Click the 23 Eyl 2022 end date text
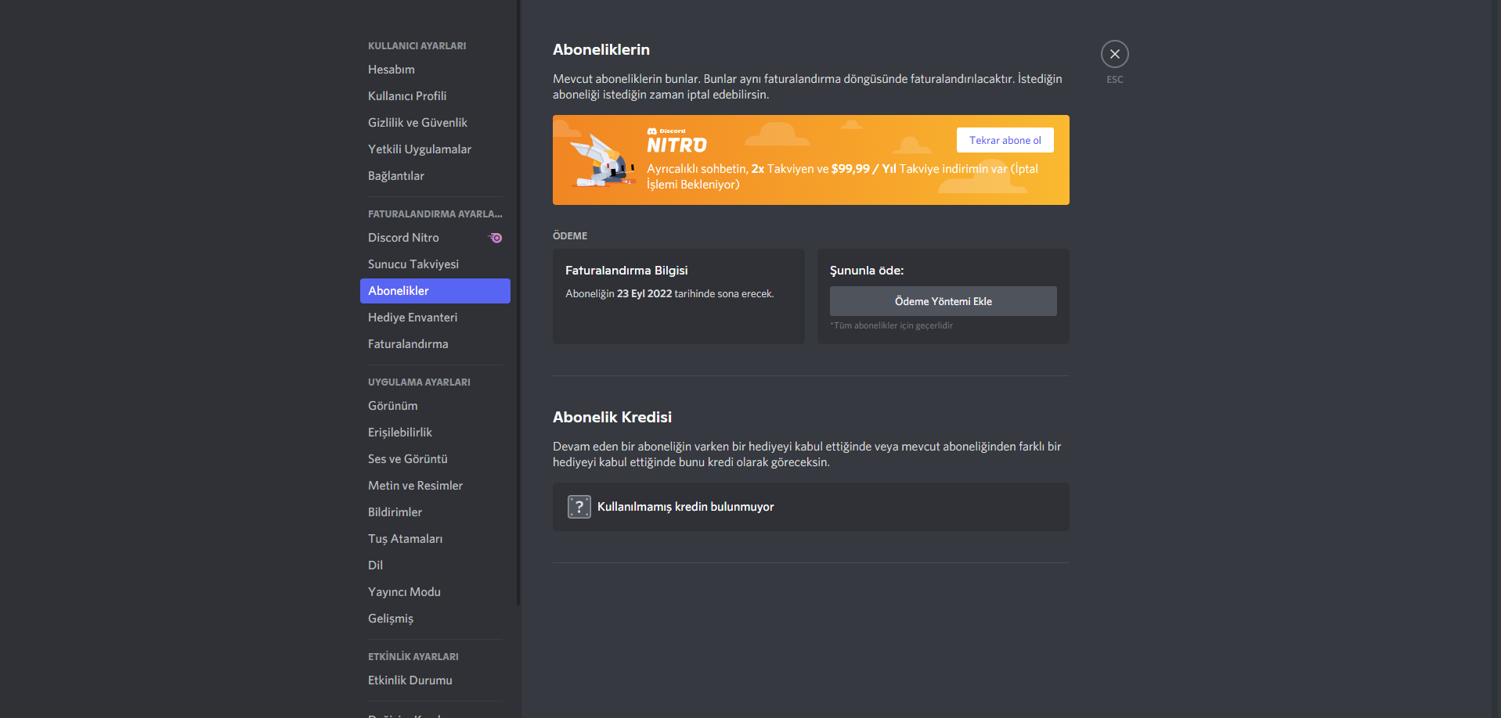The height and width of the screenshot is (718, 1501). [x=644, y=294]
